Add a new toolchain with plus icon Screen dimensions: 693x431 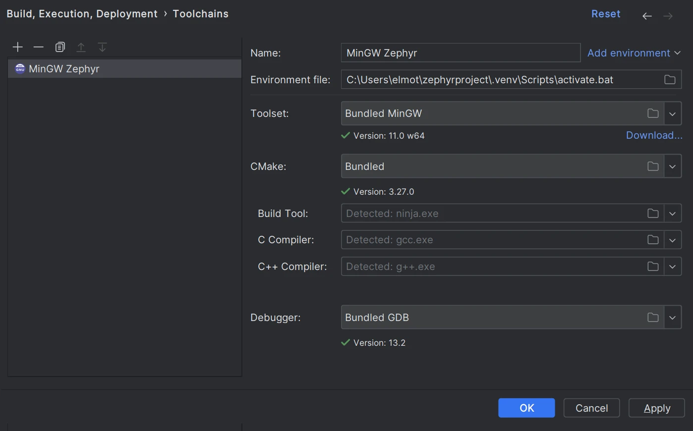click(18, 47)
